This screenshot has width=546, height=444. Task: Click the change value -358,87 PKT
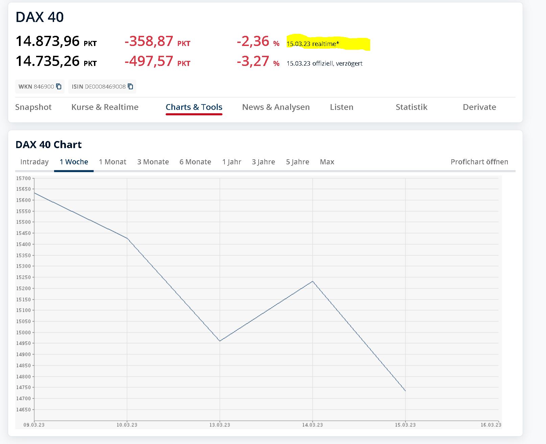coord(158,41)
